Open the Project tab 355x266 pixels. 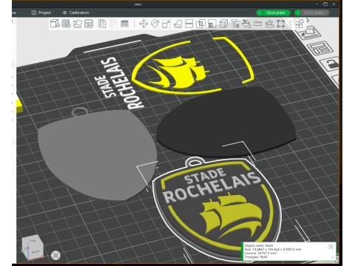pos(41,13)
